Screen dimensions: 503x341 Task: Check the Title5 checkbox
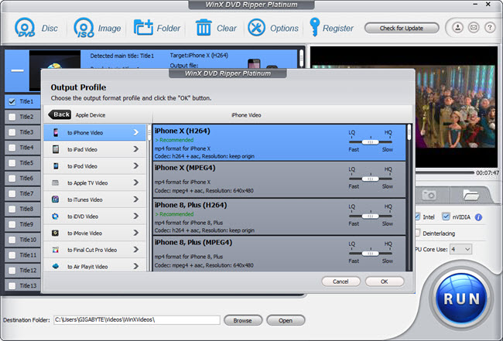[x=12, y=163]
